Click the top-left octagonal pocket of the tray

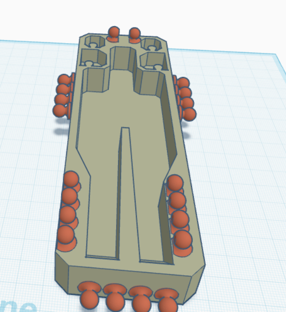95,42
